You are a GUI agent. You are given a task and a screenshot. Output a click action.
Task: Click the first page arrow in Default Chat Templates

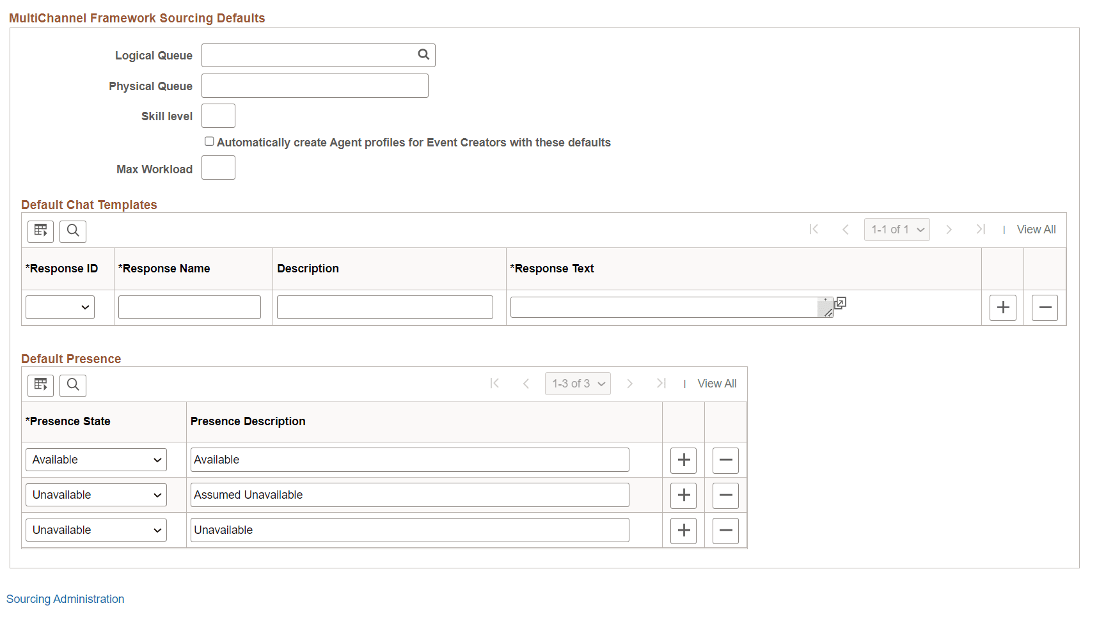pos(814,229)
